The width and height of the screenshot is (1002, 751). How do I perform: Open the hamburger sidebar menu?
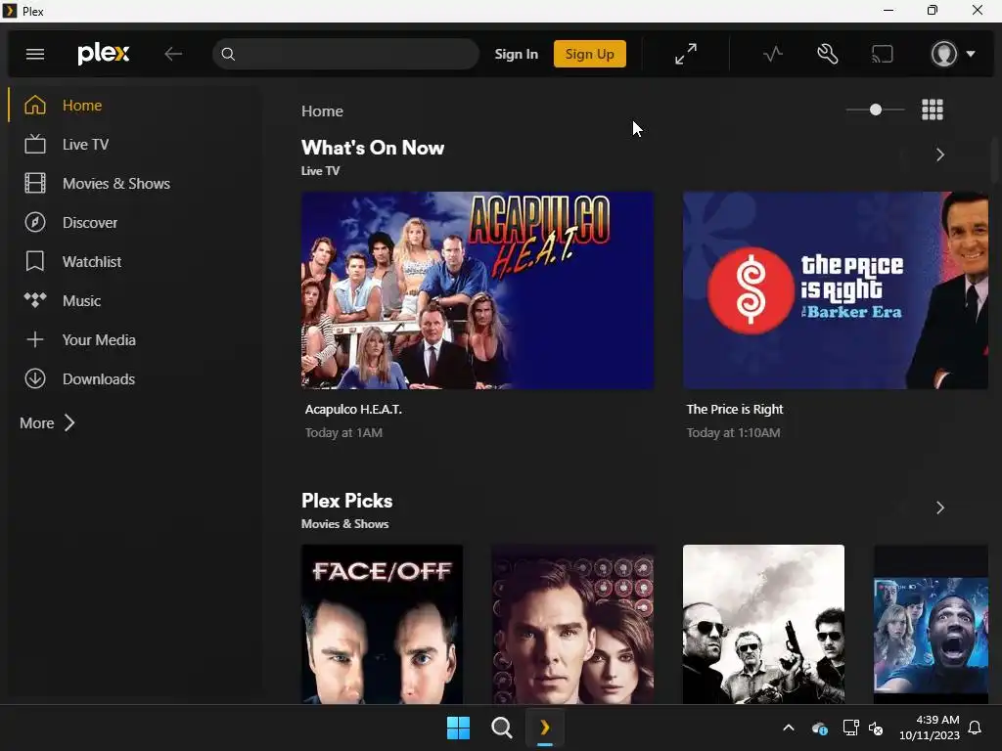[x=35, y=55]
